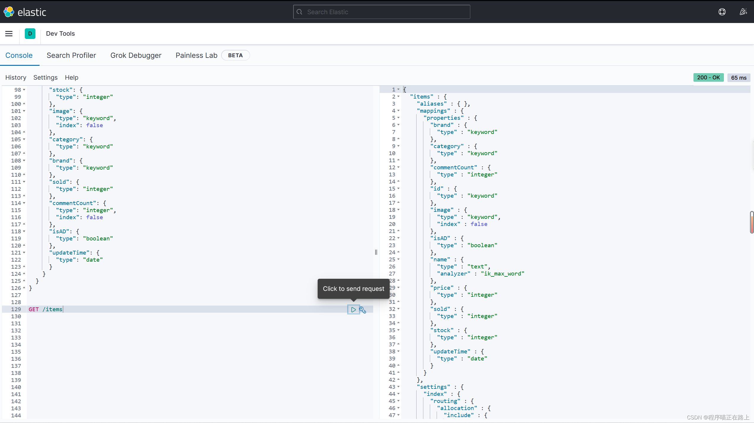Open the wrench request options icon

(x=363, y=310)
